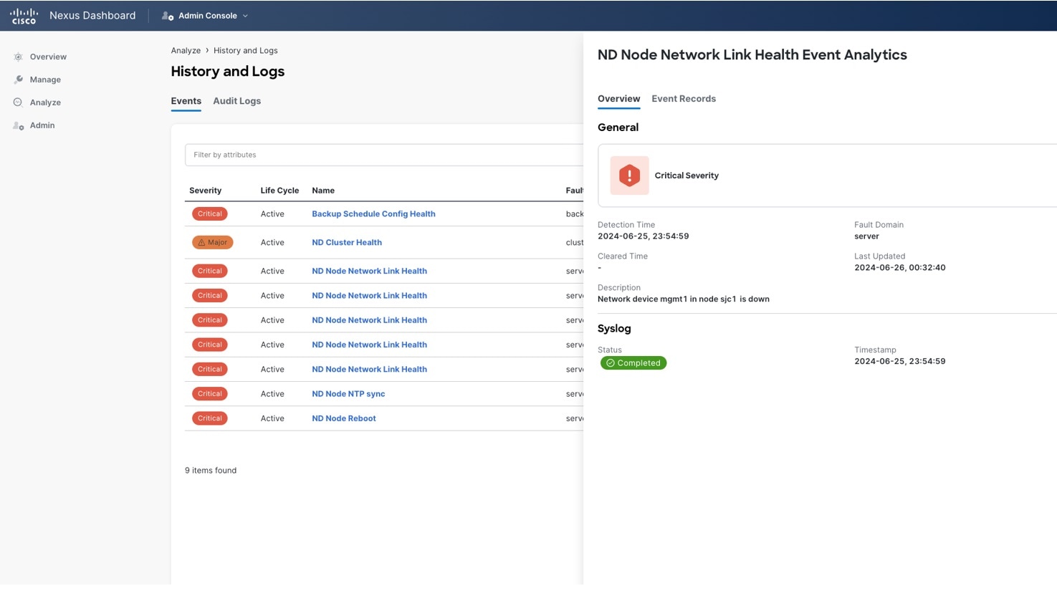Open Backup Schedule Config Health event
1057x596 pixels.
click(373, 213)
